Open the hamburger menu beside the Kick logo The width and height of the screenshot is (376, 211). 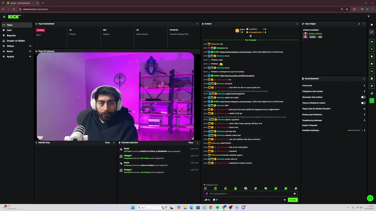[4, 17]
